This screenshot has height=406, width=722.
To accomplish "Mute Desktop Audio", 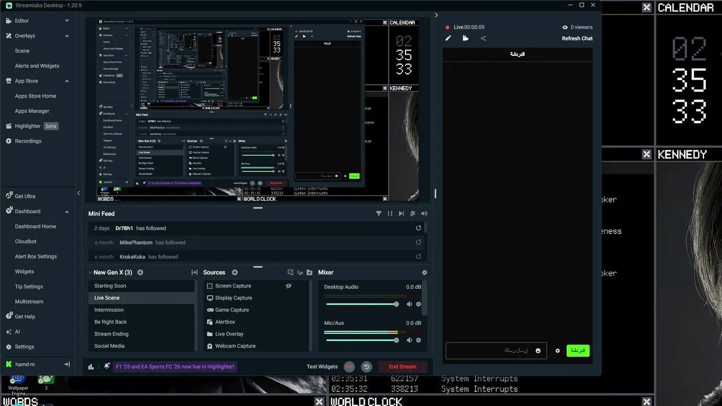I will (410, 304).
